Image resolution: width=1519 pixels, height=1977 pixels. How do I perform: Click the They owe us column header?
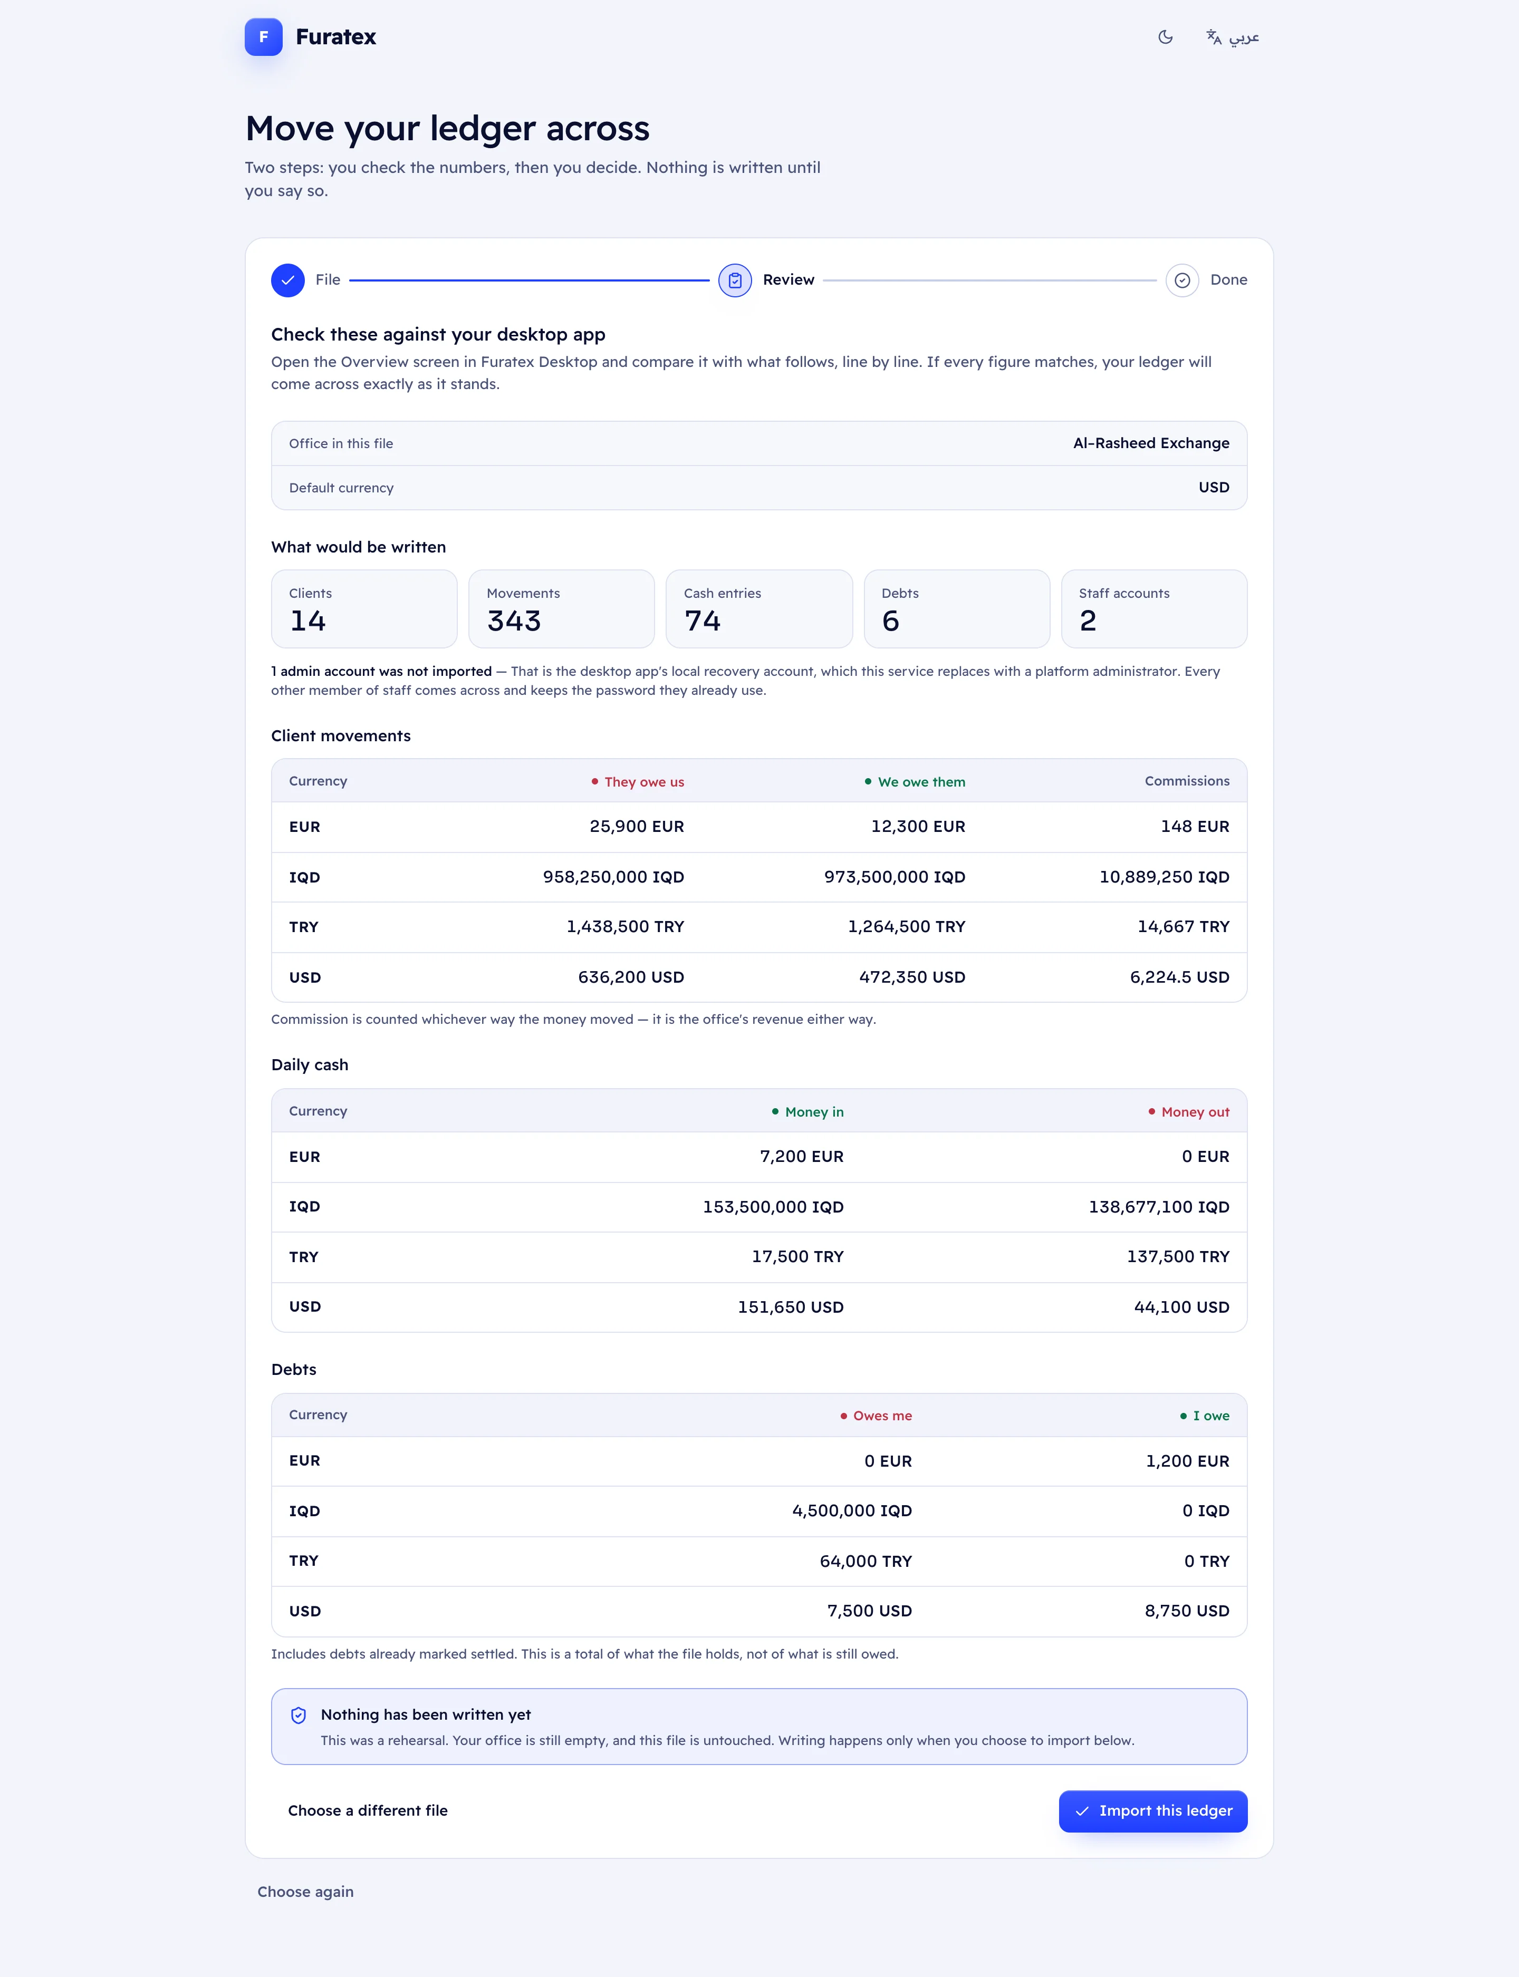tap(638, 782)
